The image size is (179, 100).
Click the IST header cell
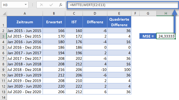click(x=74, y=22)
